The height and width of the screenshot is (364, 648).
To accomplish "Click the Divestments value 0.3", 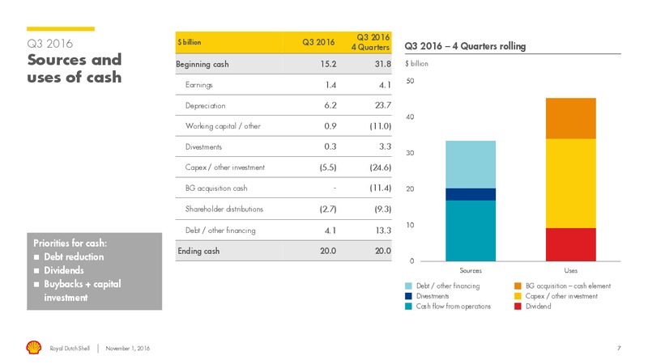I will pos(330,146).
